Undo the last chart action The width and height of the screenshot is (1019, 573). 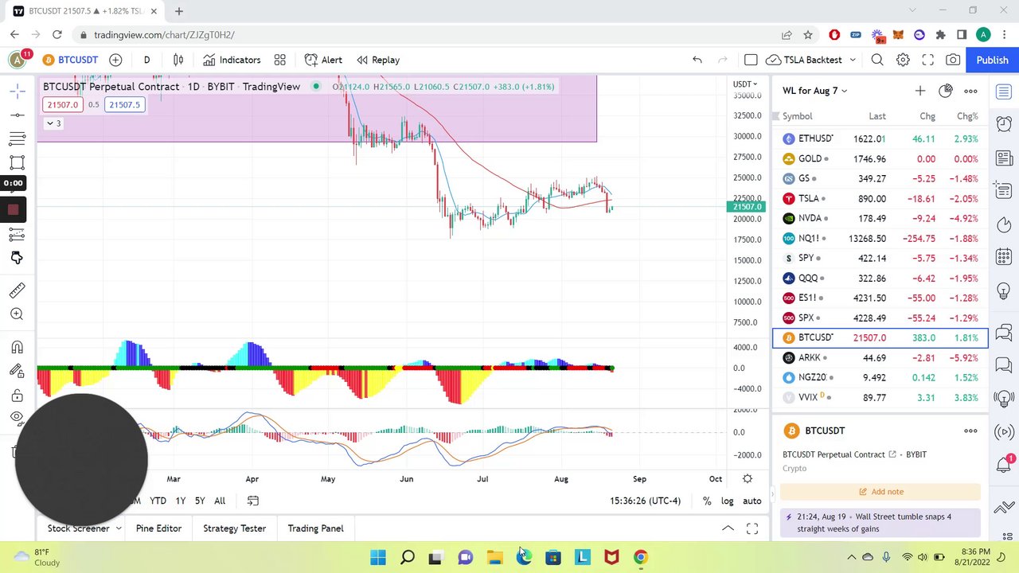click(697, 60)
